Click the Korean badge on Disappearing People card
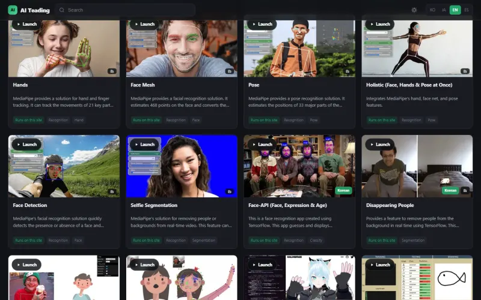This screenshot has width=481, height=300. pos(450,190)
